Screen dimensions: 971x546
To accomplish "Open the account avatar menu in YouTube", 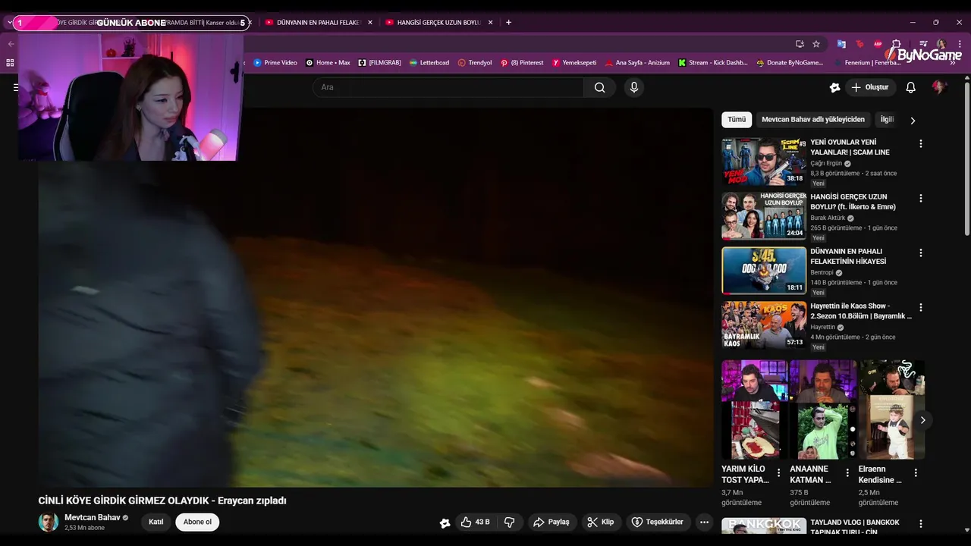I will point(939,87).
